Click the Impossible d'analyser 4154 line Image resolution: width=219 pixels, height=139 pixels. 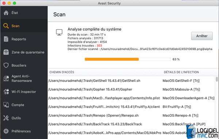[87, 42]
